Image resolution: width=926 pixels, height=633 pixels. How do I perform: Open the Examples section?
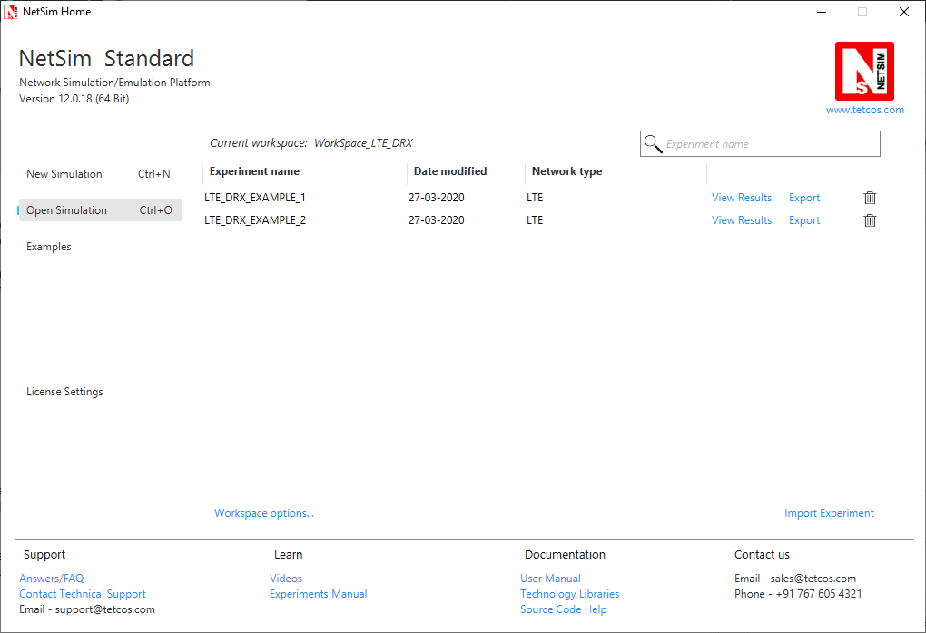pyautogui.click(x=48, y=247)
